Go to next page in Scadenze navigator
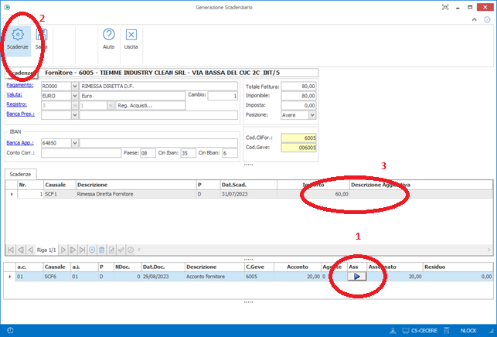 tap(73, 250)
